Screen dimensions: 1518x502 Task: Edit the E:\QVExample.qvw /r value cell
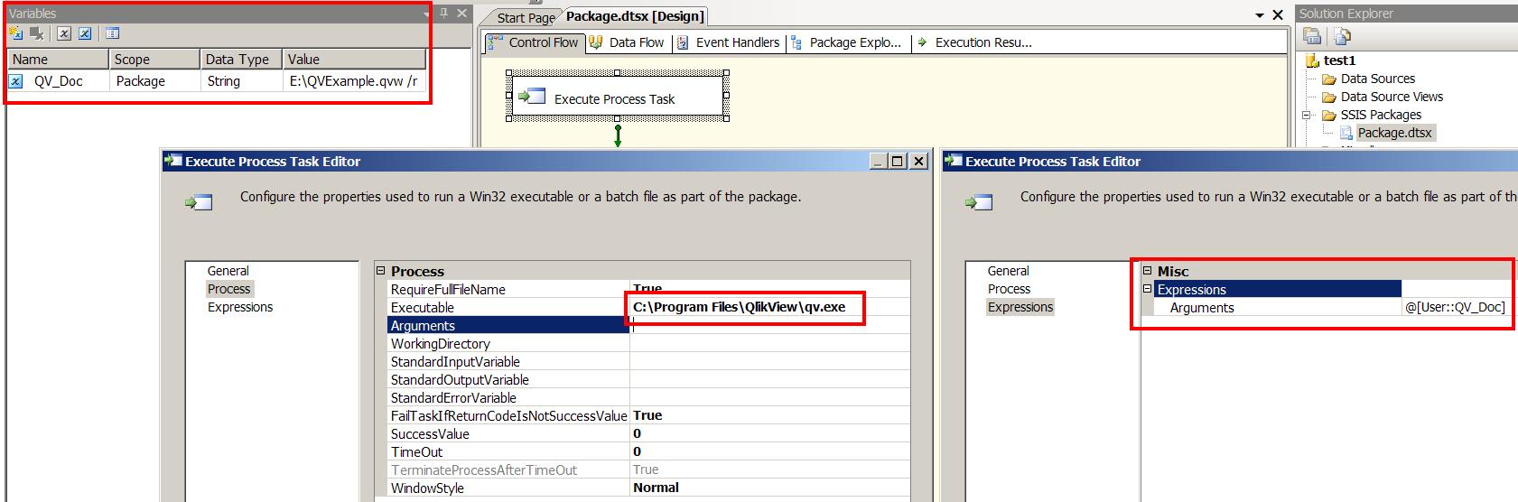click(x=354, y=81)
